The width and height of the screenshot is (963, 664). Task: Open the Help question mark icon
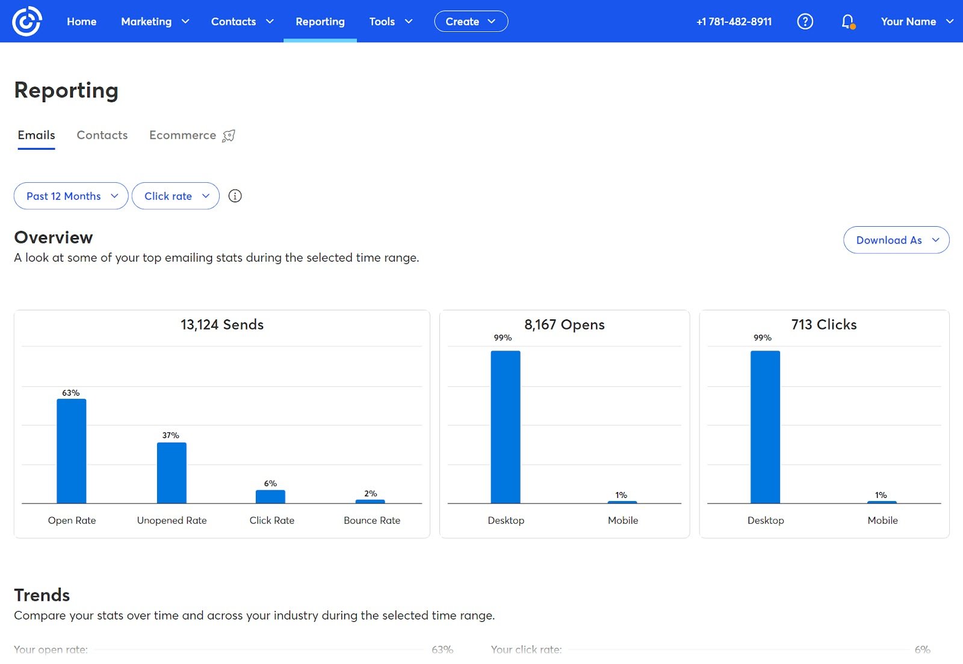pyautogui.click(x=805, y=21)
